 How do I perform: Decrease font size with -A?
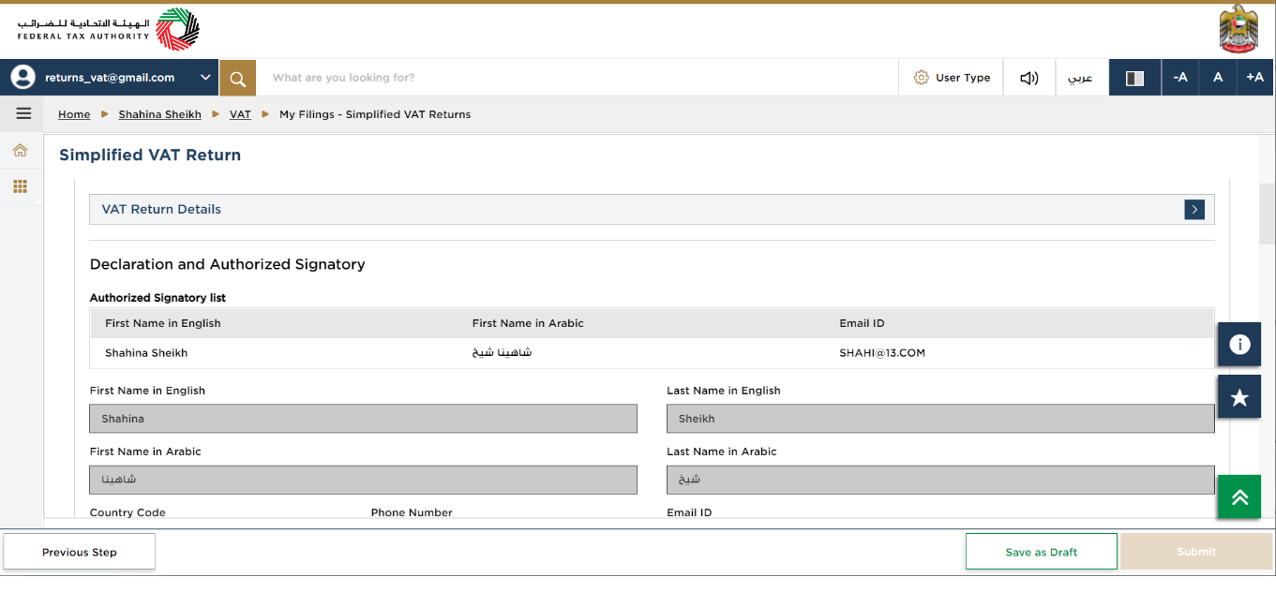pos(1180,78)
